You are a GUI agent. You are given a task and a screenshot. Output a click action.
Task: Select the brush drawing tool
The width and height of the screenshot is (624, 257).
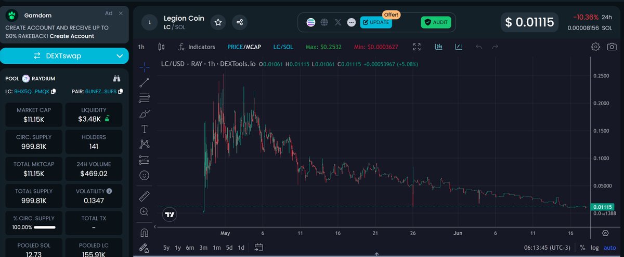pos(145,113)
